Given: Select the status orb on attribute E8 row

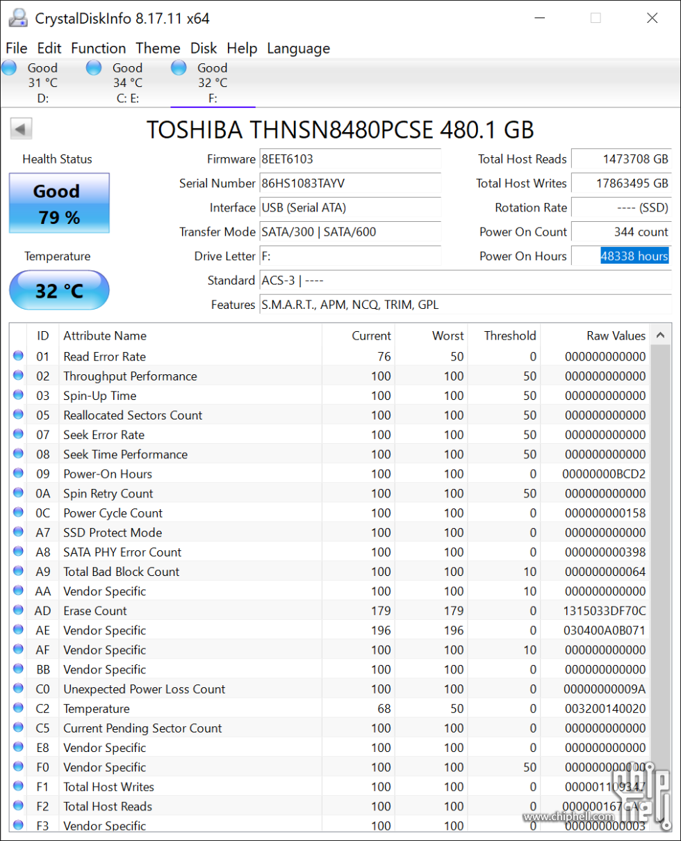Looking at the screenshot, I should coord(18,747).
